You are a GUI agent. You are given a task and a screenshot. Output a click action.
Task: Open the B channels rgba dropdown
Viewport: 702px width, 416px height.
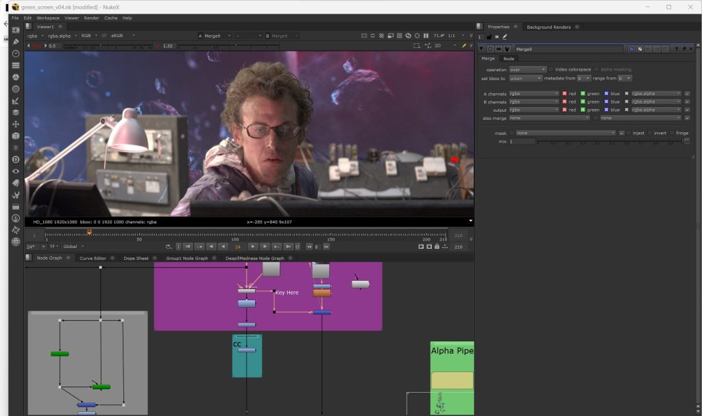click(534, 101)
